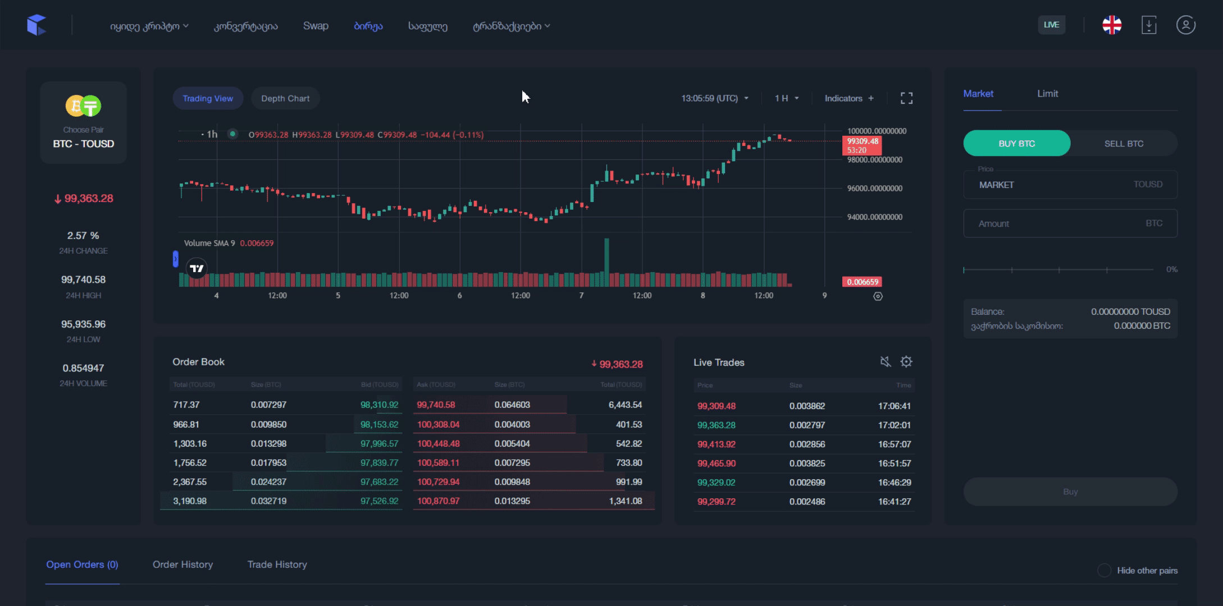The image size is (1223, 606).
Task: Switch to the Limit order tab
Action: pyautogui.click(x=1047, y=94)
